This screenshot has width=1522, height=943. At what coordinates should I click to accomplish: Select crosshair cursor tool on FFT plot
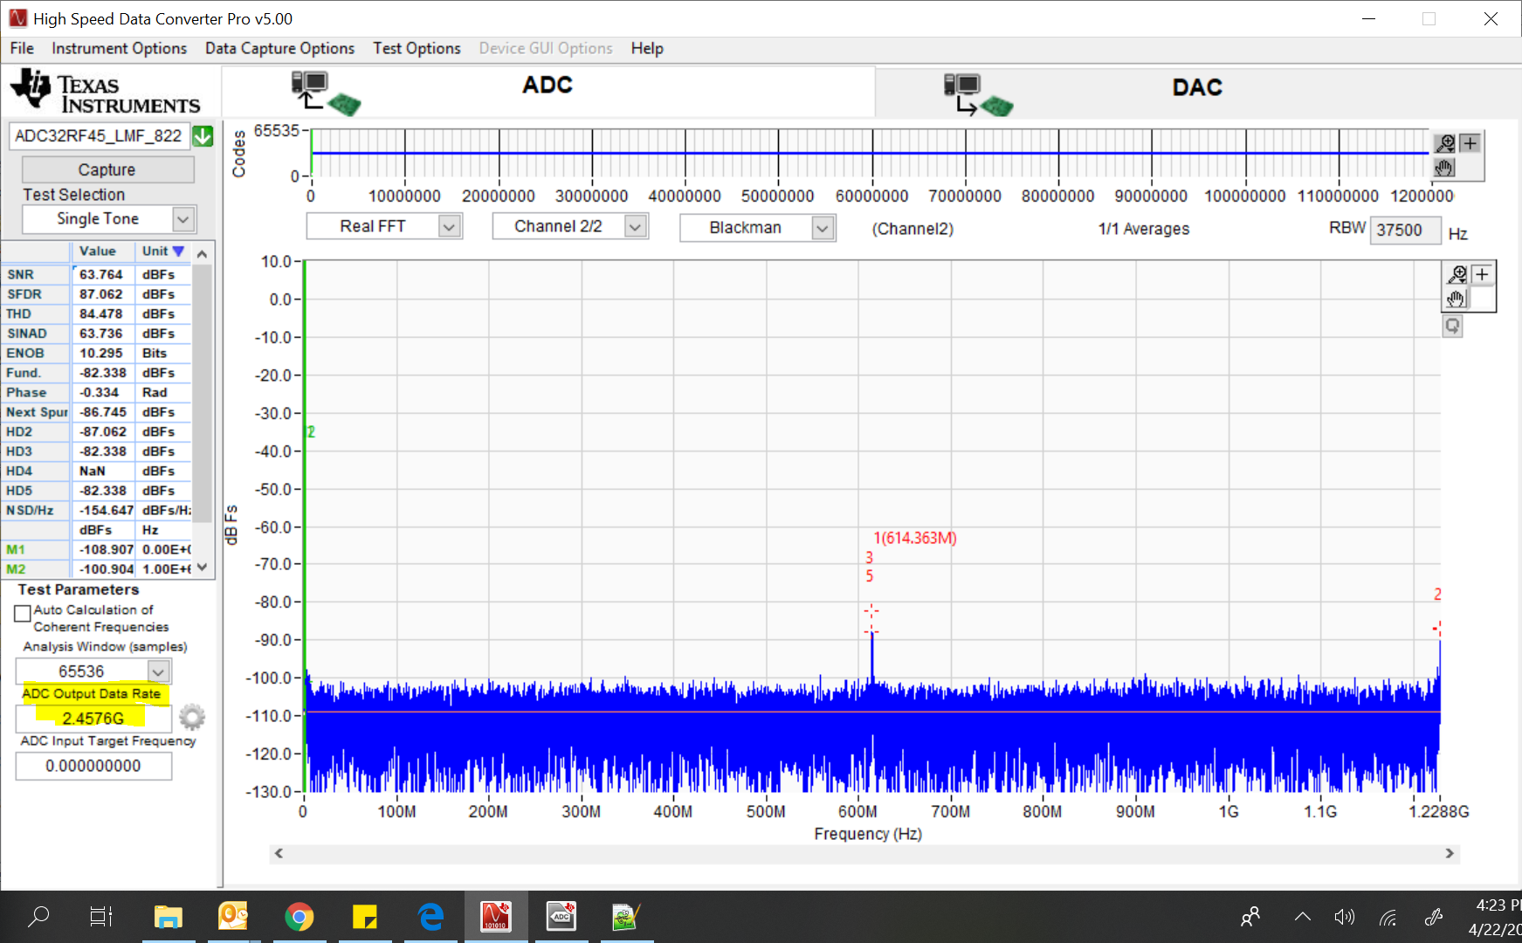[1482, 274]
